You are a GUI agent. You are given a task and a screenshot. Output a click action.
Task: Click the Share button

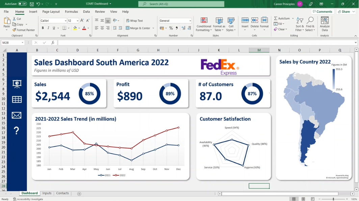pos(344,11)
